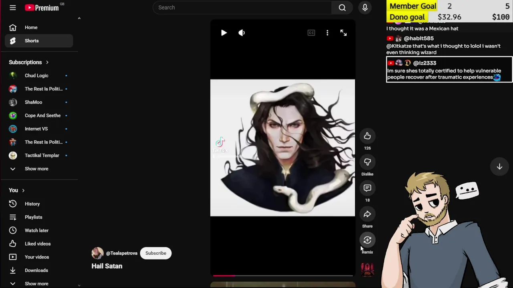Viewport: 513px width, 288px height.
Task: Share the Short via arrow icon
Action: [x=368, y=214]
